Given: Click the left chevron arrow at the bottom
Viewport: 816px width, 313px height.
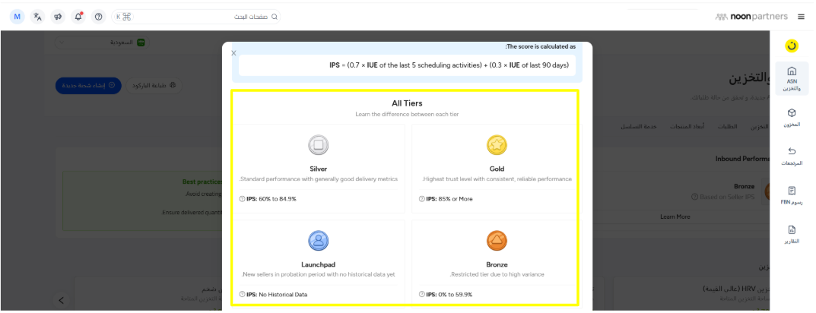Looking at the screenshot, I should [61, 301].
